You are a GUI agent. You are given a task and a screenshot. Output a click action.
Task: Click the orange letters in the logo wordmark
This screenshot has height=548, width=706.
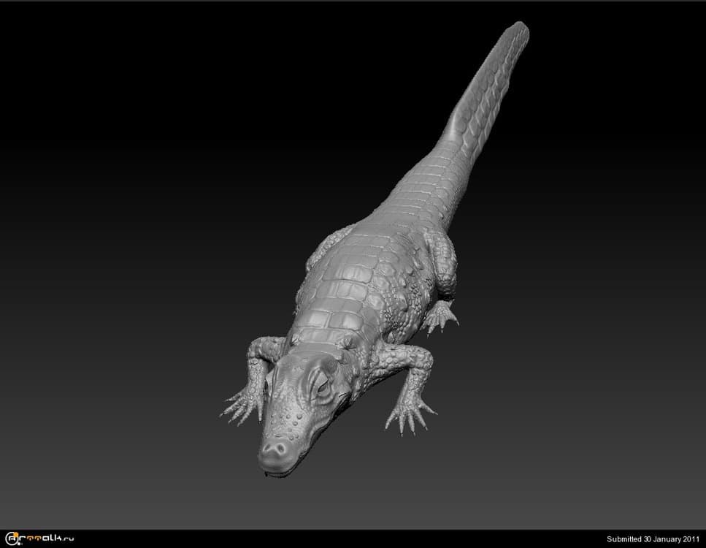[x=35, y=537]
